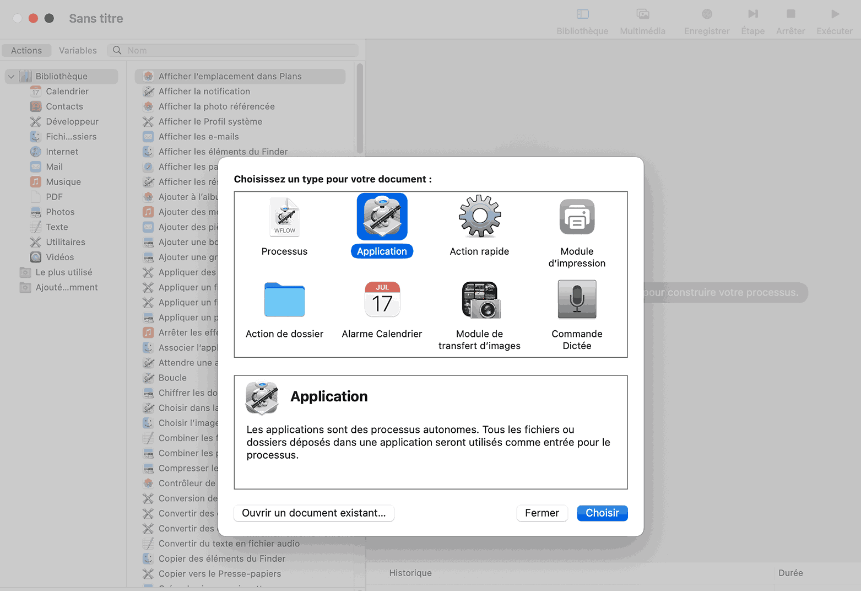
Task: Select the Alarme Calendrier icon
Action: [x=382, y=299]
